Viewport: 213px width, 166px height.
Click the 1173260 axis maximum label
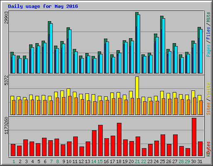pyautogui.click(x=7, y=125)
